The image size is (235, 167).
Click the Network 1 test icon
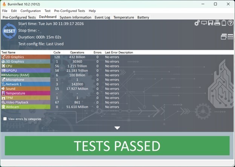click(3, 84)
